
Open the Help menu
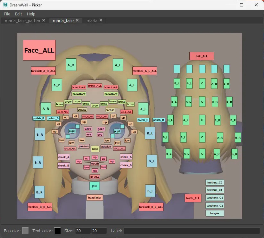[31, 14]
